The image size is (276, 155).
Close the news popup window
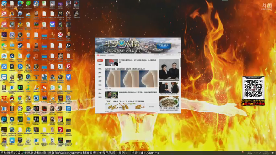pyautogui.click(x=179, y=55)
